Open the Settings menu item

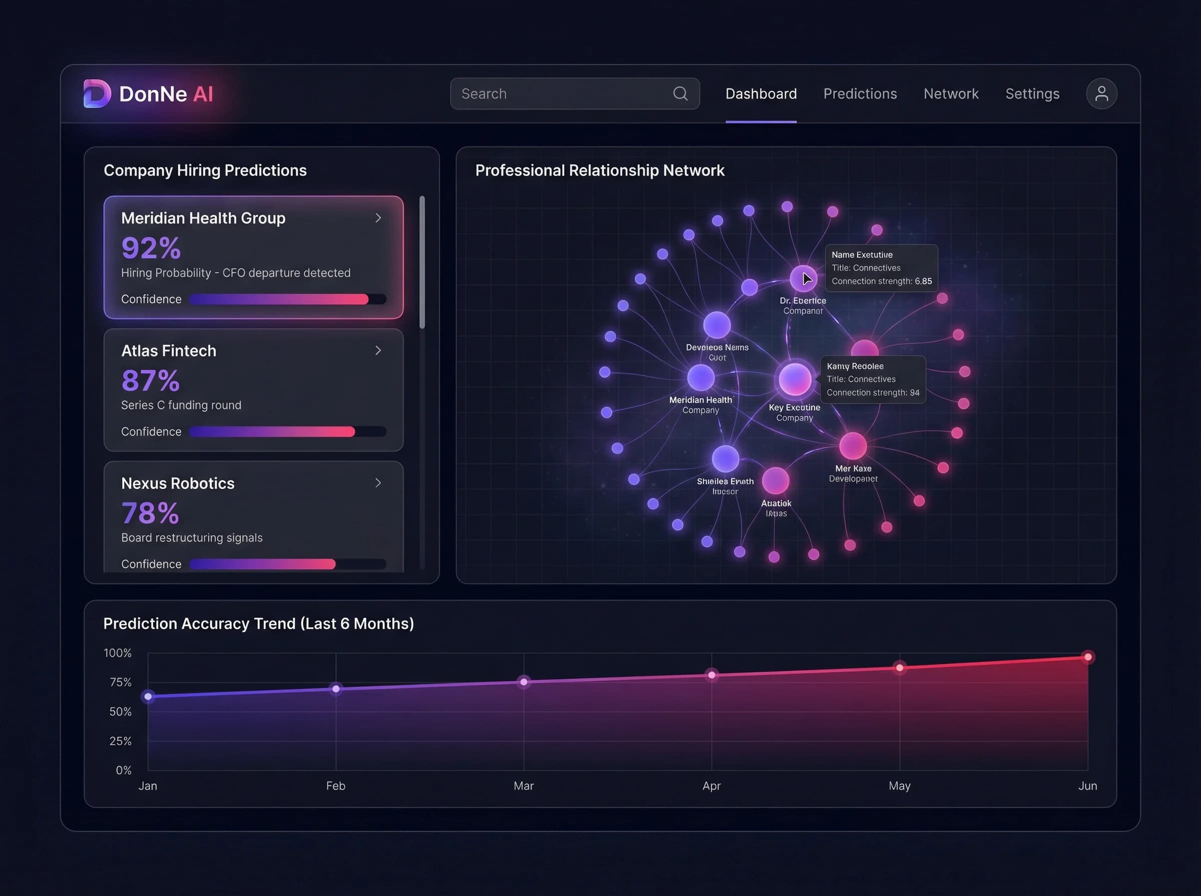tap(1032, 93)
